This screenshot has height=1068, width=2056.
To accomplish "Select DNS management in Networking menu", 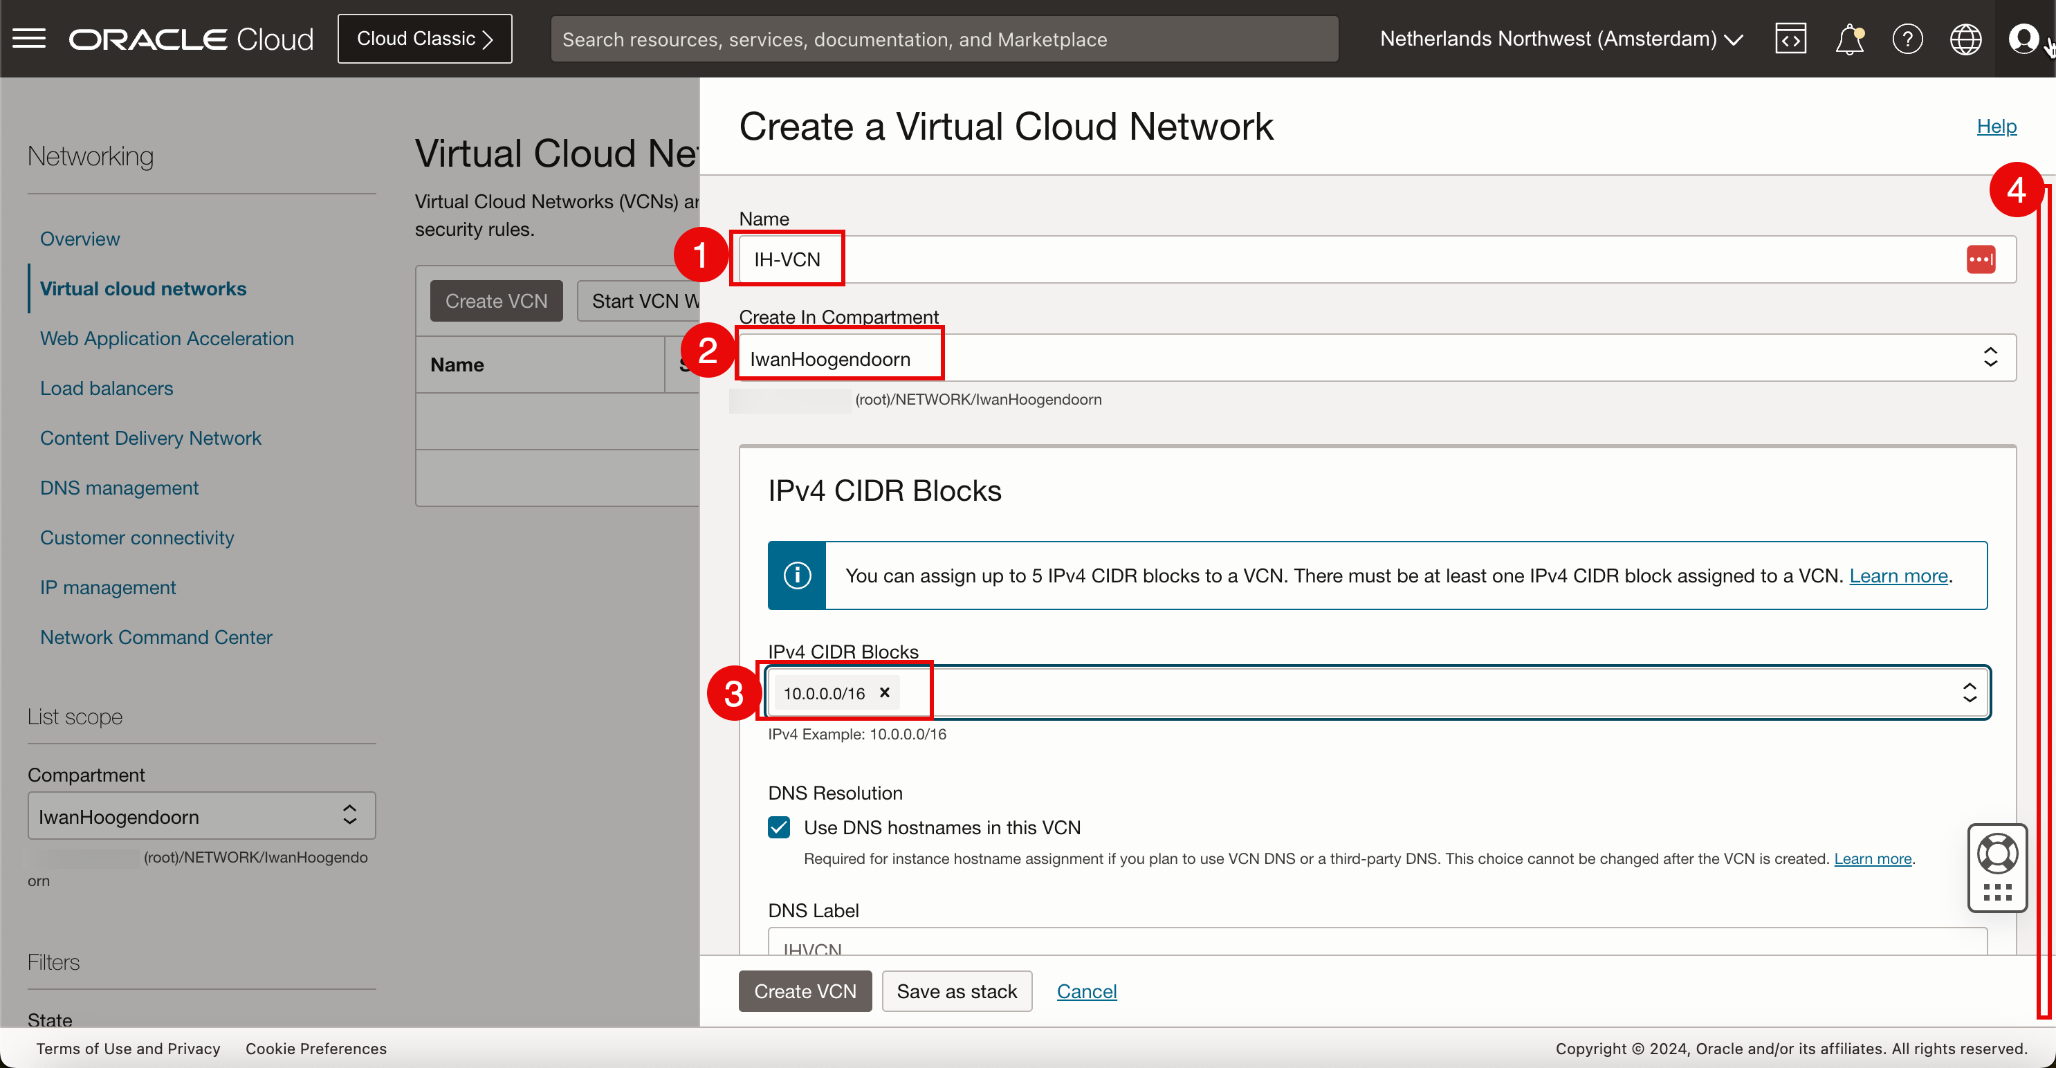I will [x=119, y=488].
